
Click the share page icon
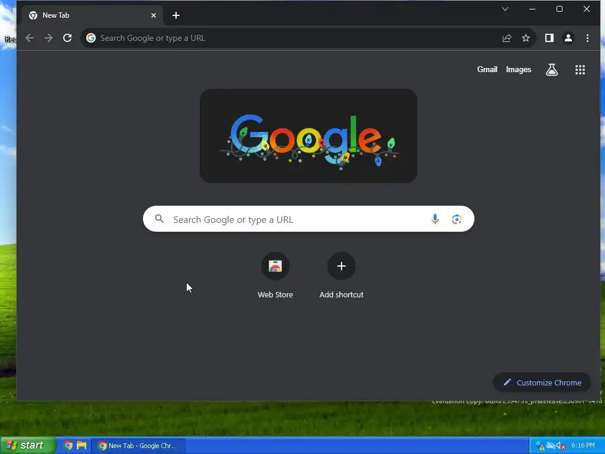[x=506, y=38]
